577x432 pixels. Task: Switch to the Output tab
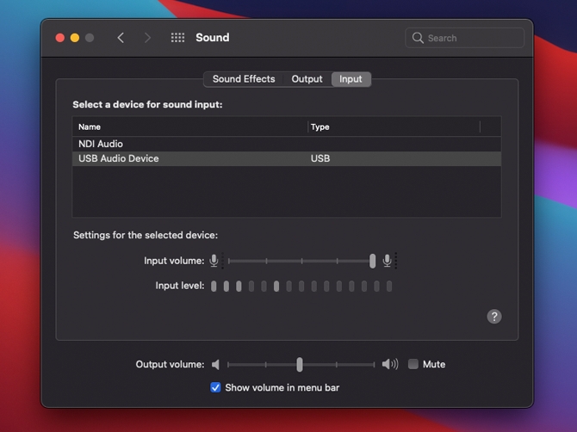[x=307, y=79]
